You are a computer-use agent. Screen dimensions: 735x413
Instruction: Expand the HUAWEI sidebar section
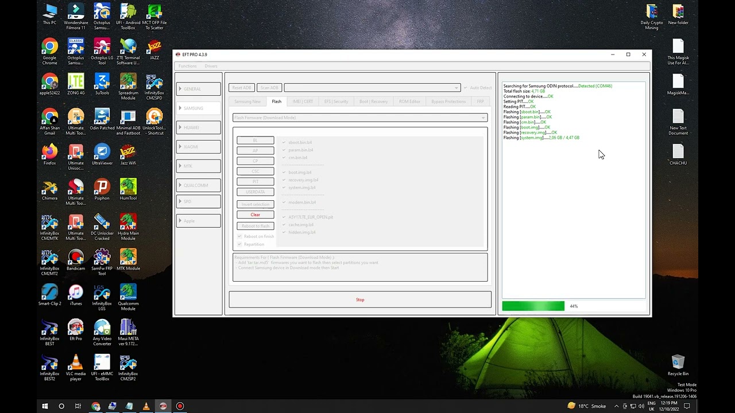(x=198, y=127)
